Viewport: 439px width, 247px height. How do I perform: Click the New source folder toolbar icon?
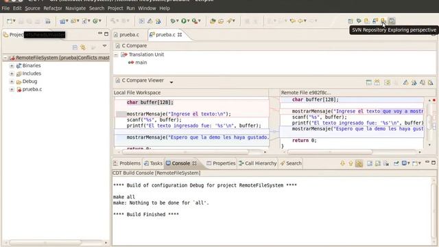73,21
